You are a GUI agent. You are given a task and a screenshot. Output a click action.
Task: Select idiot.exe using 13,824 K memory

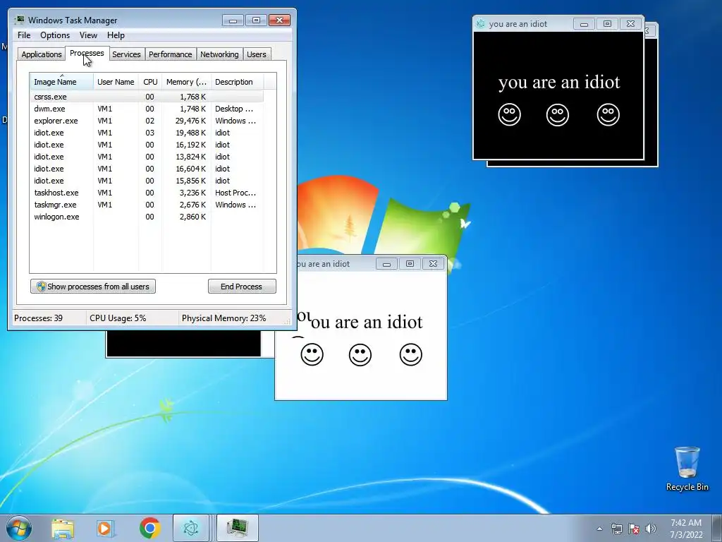point(147,157)
